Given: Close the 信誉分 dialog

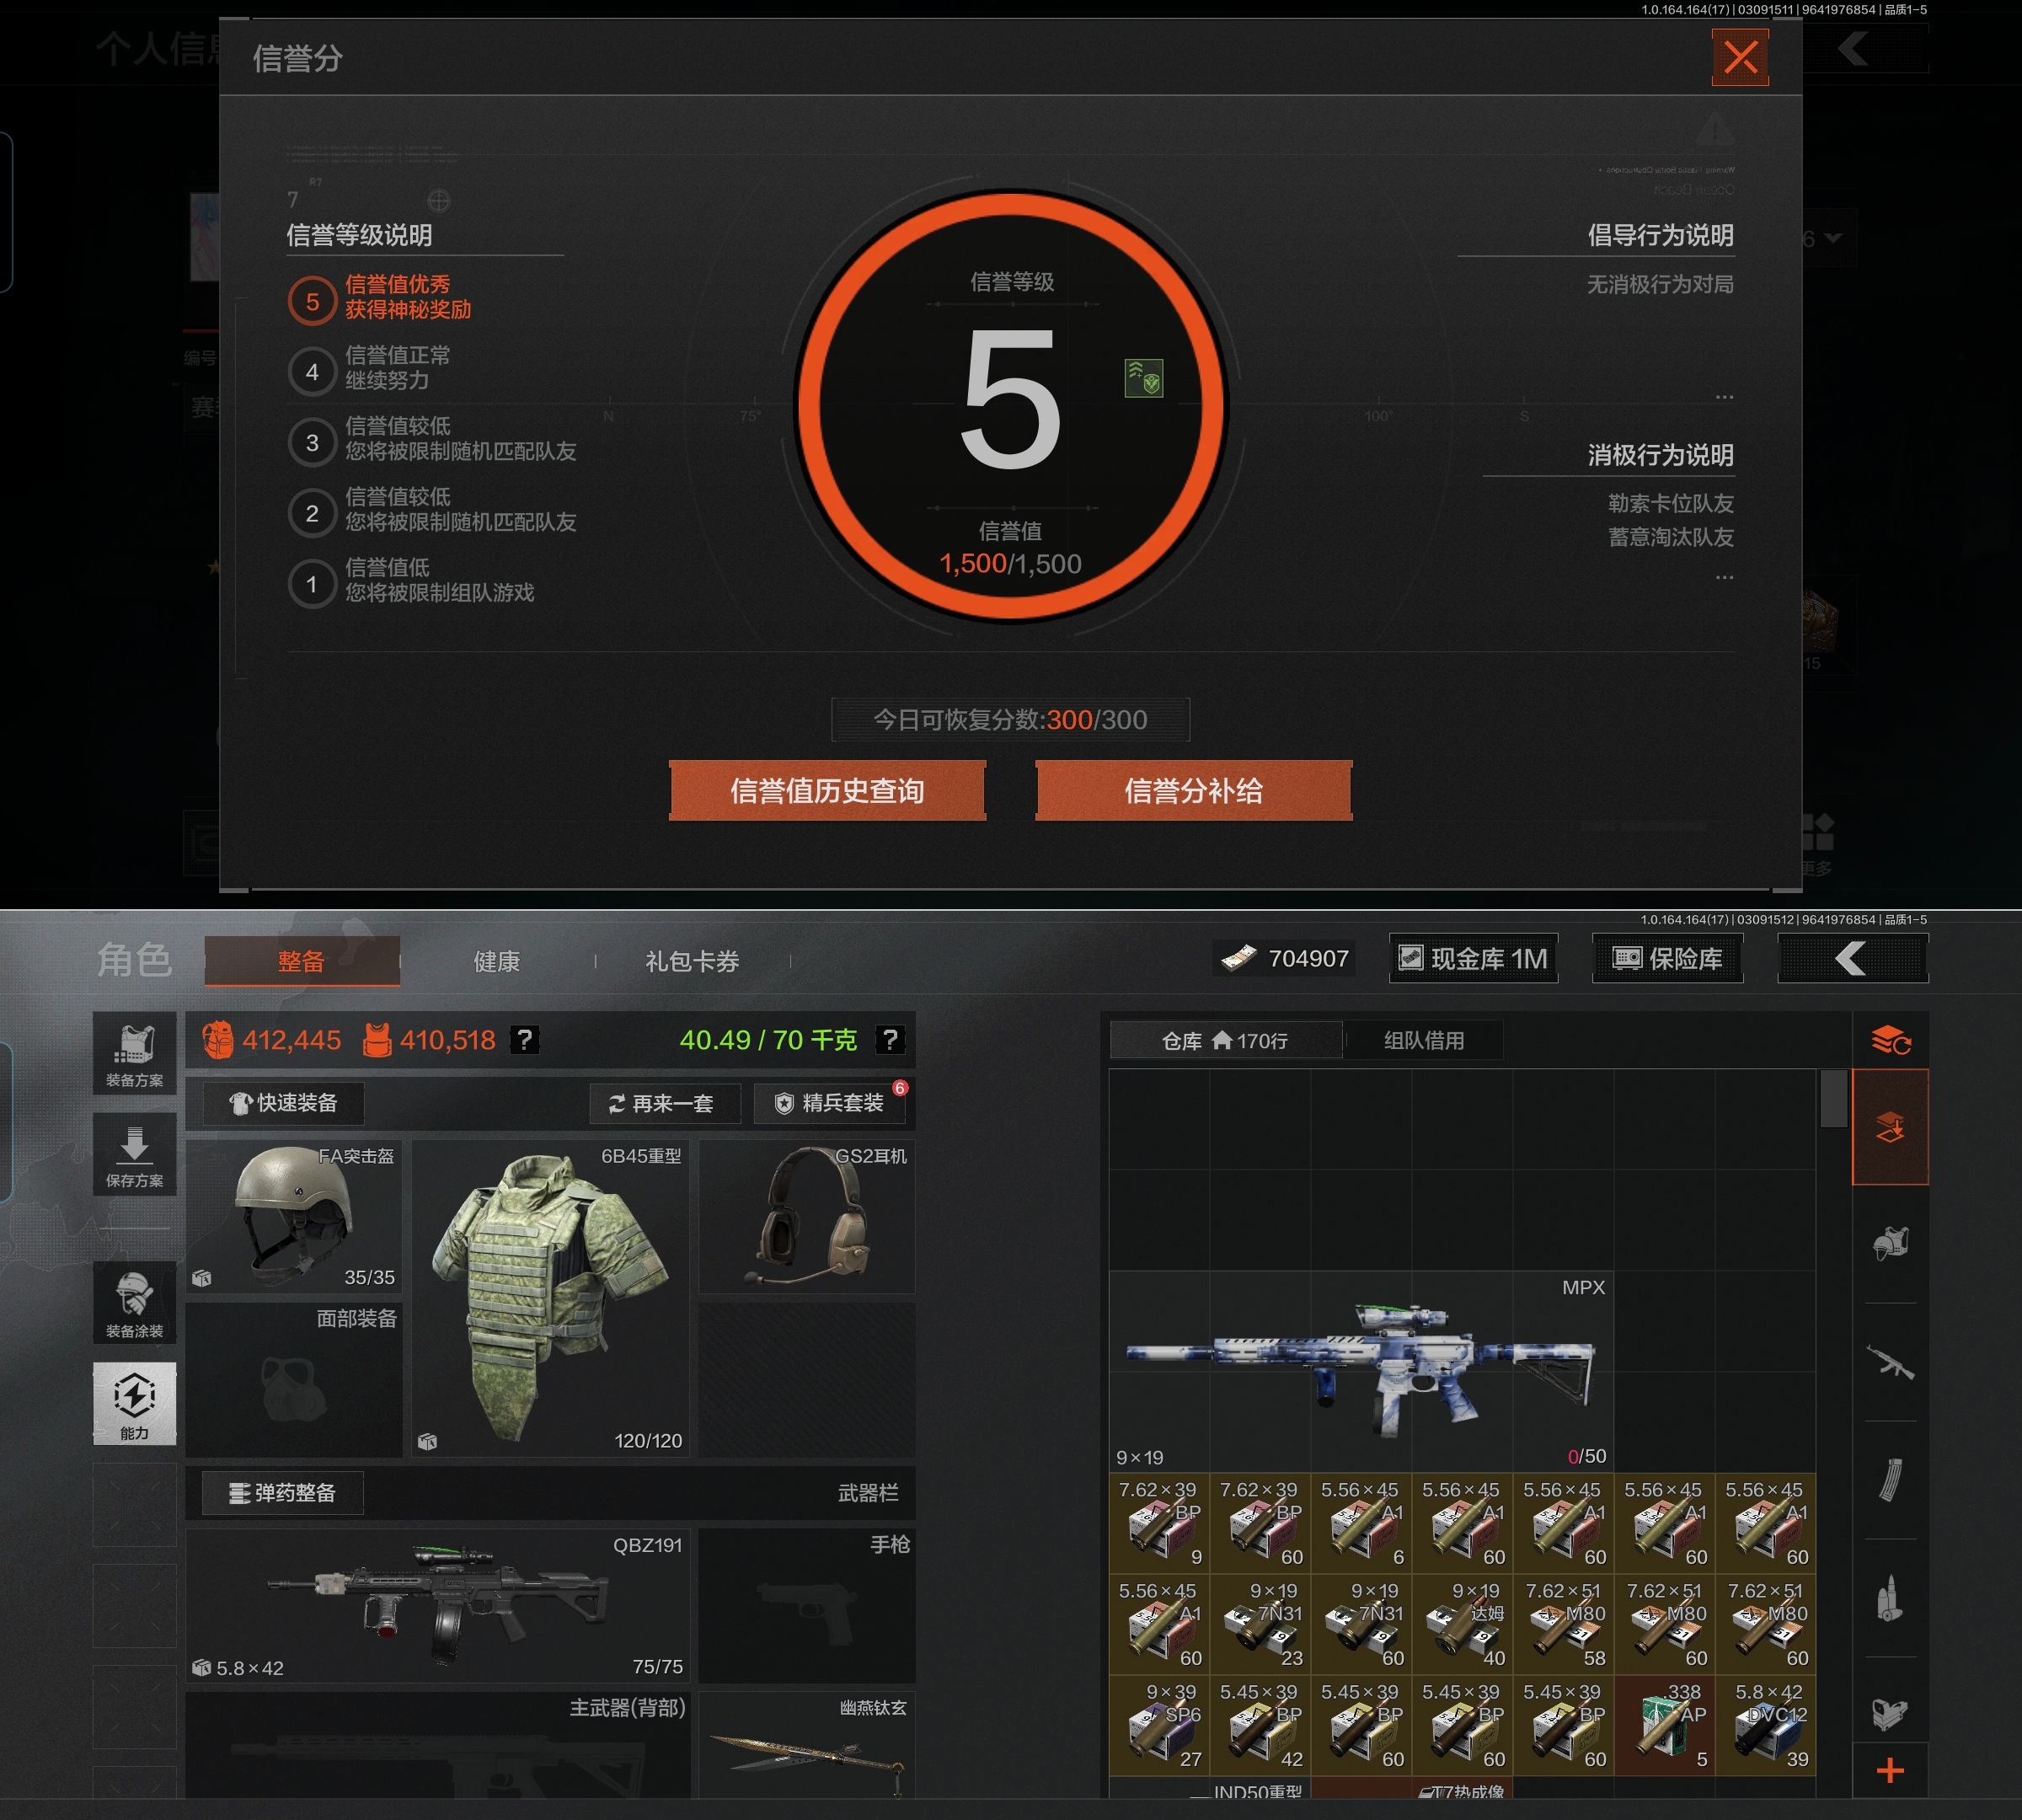Looking at the screenshot, I should [x=1740, y=57].
